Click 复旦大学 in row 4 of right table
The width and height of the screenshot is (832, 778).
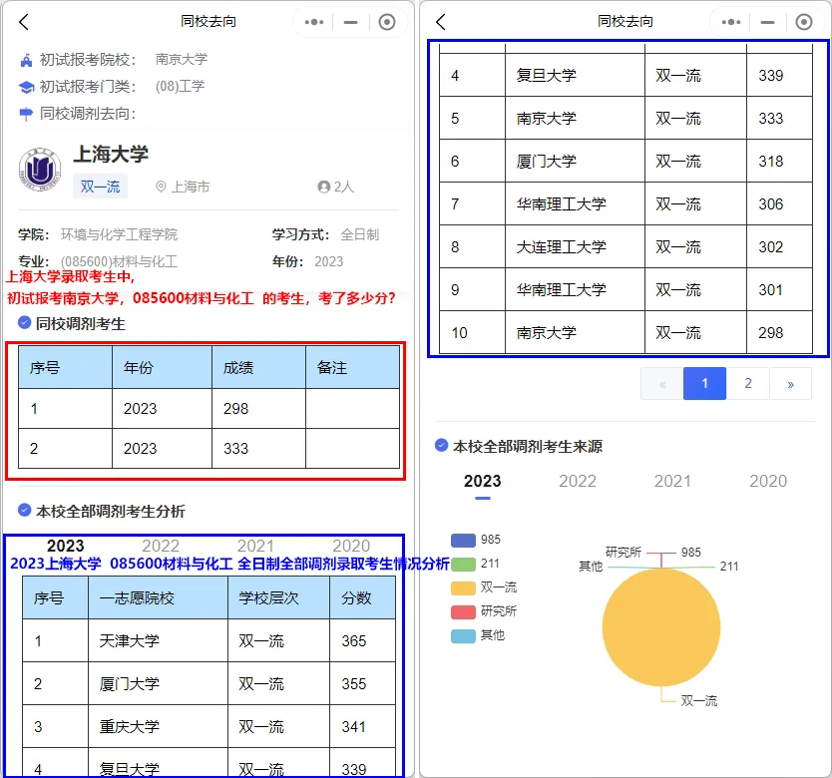click(x=547, y=75)
